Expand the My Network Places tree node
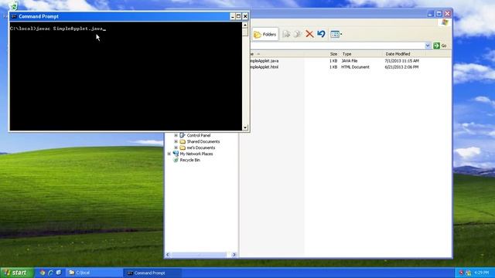This screenshot has height=278, width=495. click(x=169, y=154)
